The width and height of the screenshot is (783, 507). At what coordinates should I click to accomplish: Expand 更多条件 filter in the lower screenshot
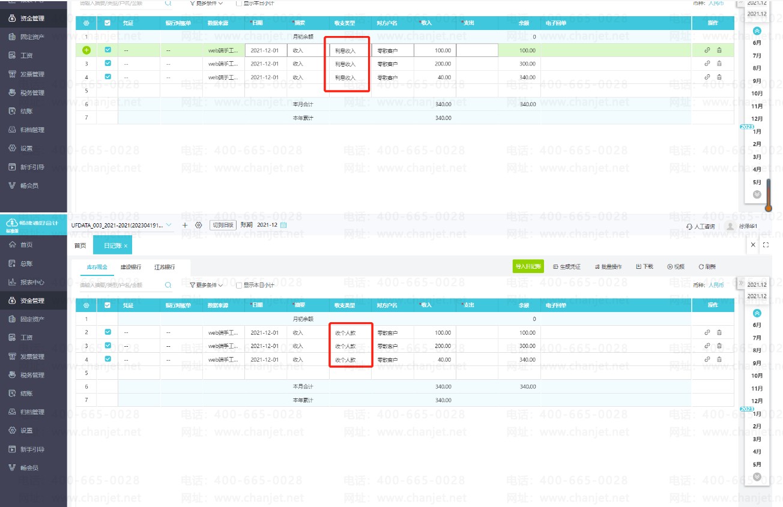(206, 285)
